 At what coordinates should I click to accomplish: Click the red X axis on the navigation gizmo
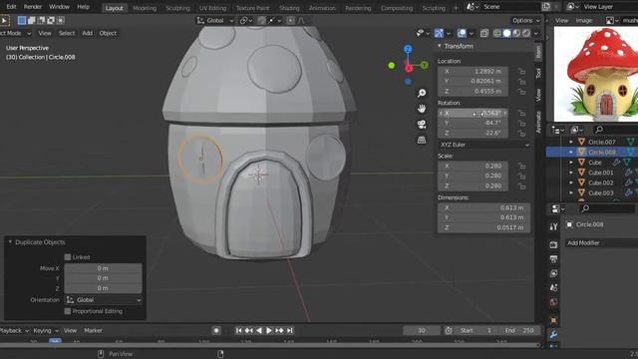coord(409,69)
